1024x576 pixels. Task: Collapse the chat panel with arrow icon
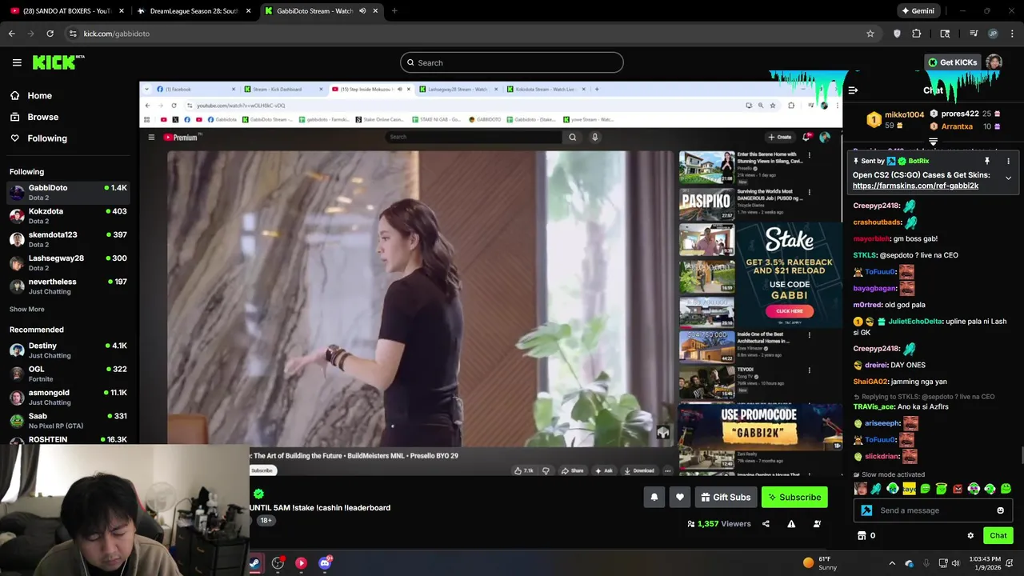click(x=853, y=90)
